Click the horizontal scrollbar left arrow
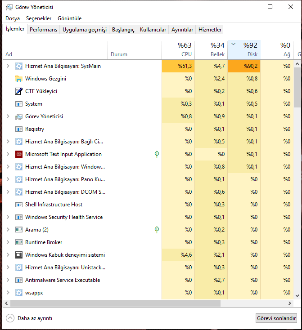 6,303
